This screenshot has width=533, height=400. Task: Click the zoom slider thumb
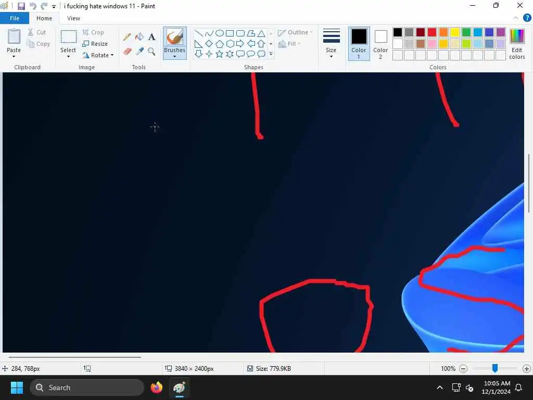coord(495,368)
